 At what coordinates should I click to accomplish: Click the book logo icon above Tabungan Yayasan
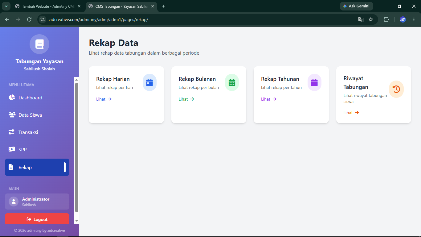pos(39,44)
